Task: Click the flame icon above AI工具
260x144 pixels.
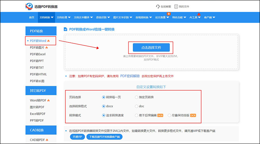Action: point(199,14)
